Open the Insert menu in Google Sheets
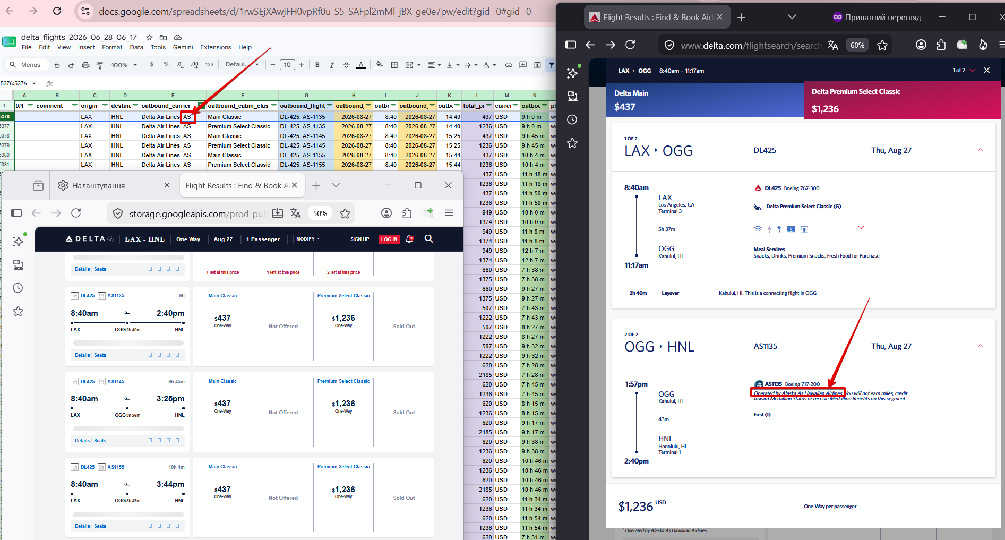 tap(86, 47)
